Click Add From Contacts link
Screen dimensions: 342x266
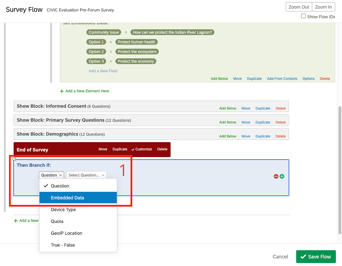click(x=282, y=79)
